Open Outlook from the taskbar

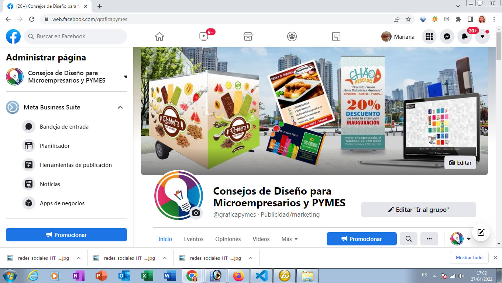click(x=124, y=276)
